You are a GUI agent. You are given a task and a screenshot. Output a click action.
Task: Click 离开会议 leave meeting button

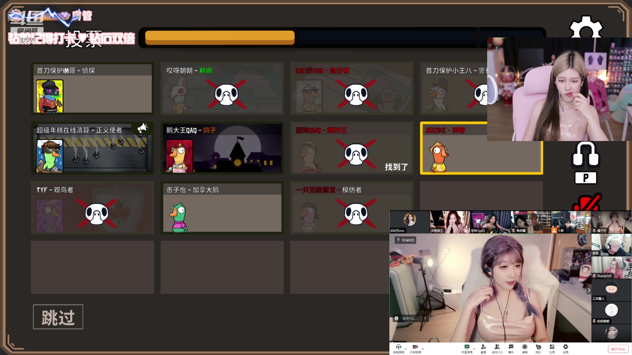pos(618,349)
